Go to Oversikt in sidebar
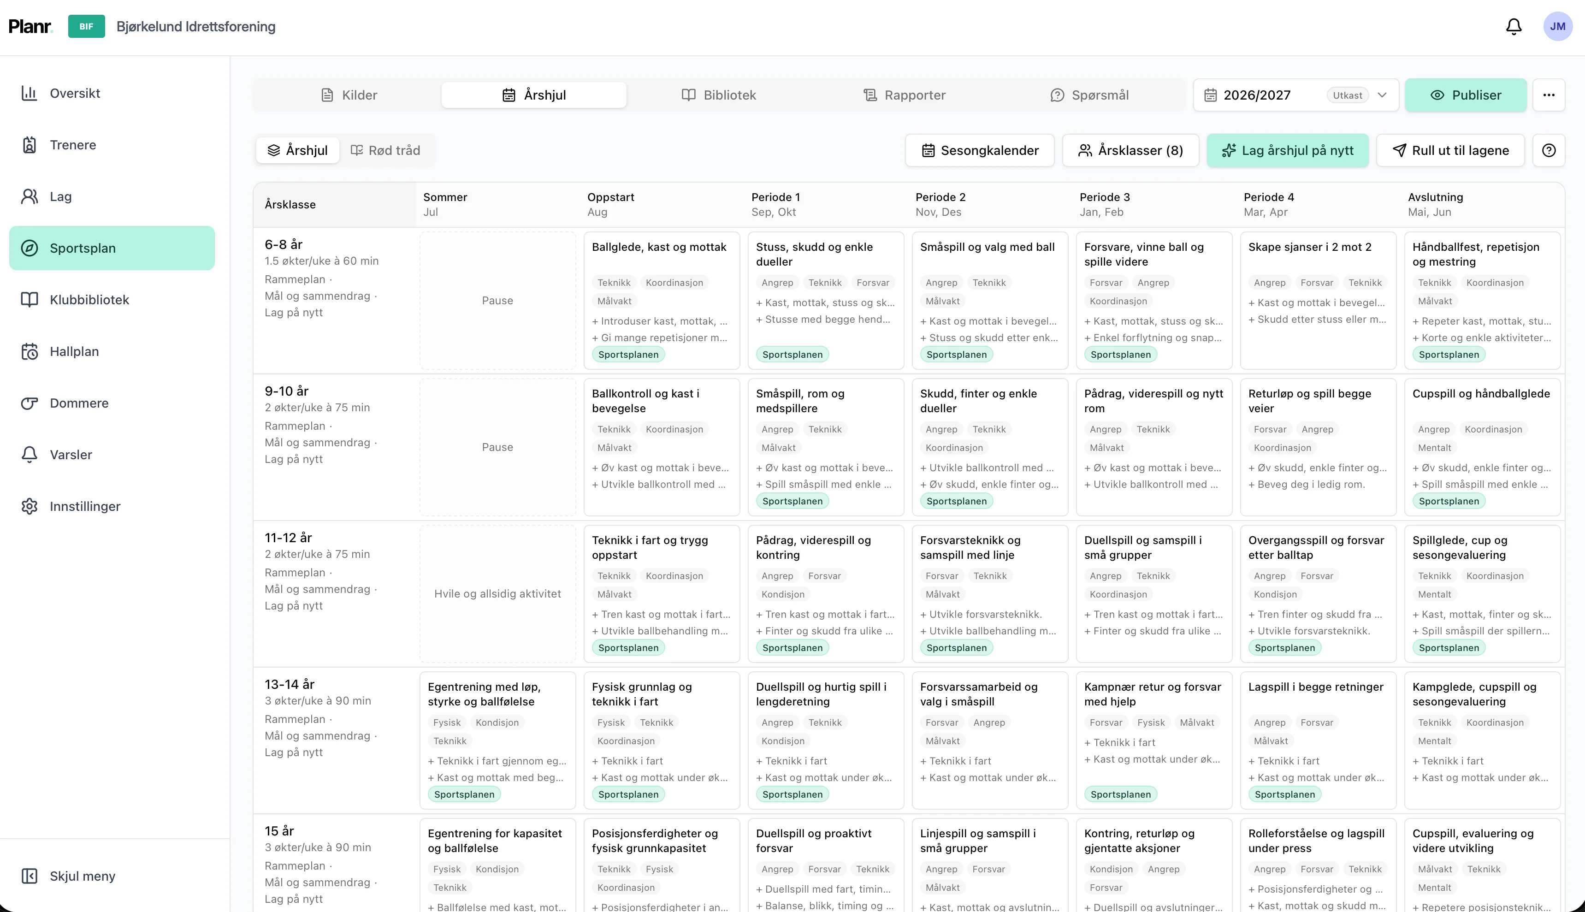The height and width of the screenshot is (912, 1585). [x=112, y=93]
